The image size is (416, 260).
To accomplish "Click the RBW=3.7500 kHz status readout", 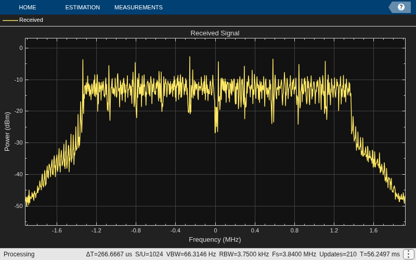I will pos(244,254).
